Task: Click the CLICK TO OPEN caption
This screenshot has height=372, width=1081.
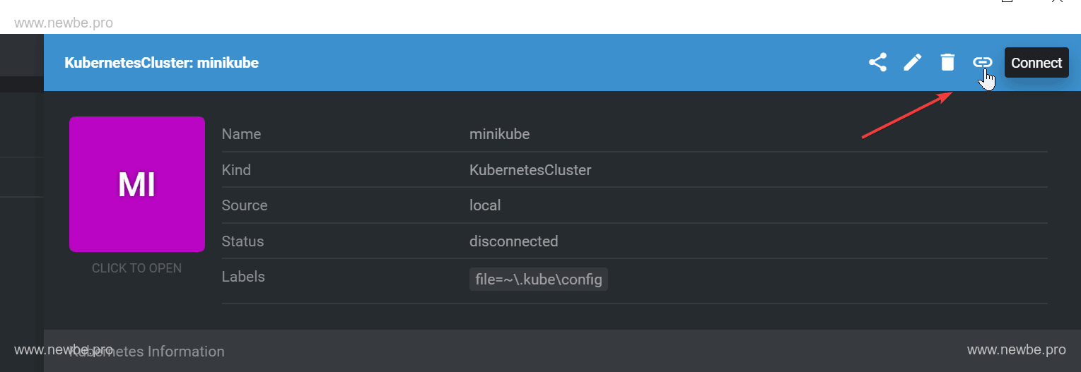Action: pos(137,268)
